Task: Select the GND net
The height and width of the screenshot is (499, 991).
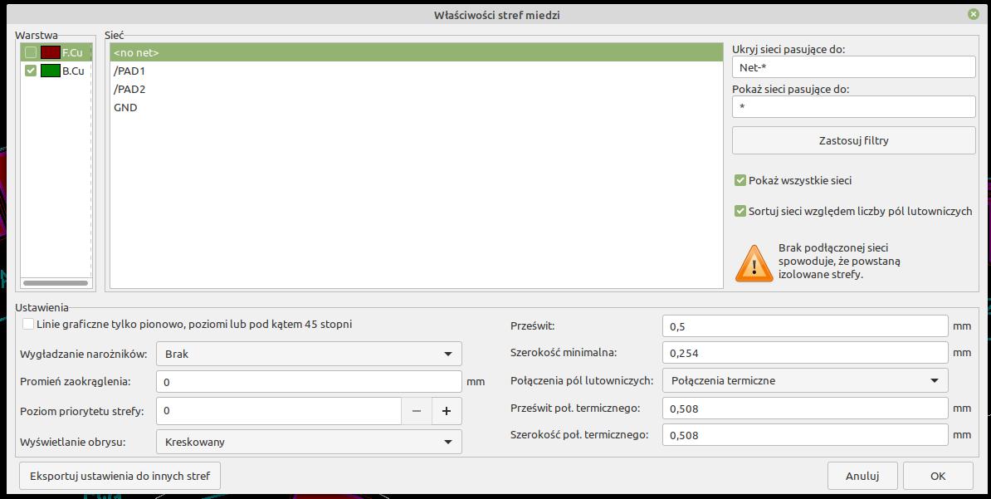Action: [126, 108]
